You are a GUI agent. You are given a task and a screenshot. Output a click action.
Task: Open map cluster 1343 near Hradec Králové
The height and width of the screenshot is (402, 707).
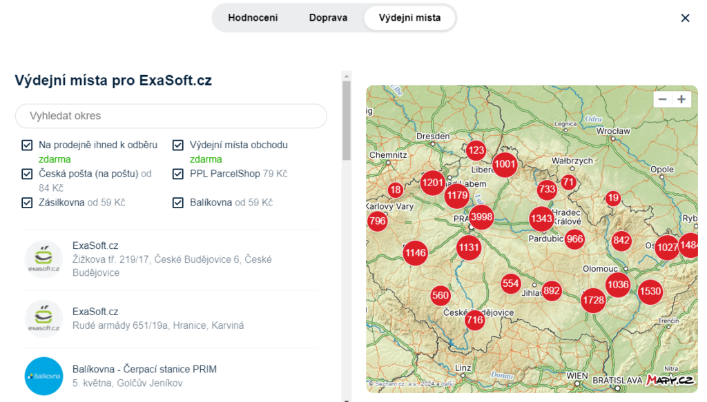(541, 219)
